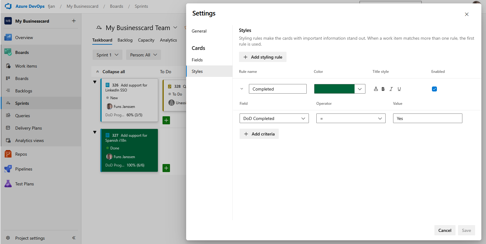Screen dimensions: 486x244
Task: Click the bold title style icon
Action: pos(383,89)
